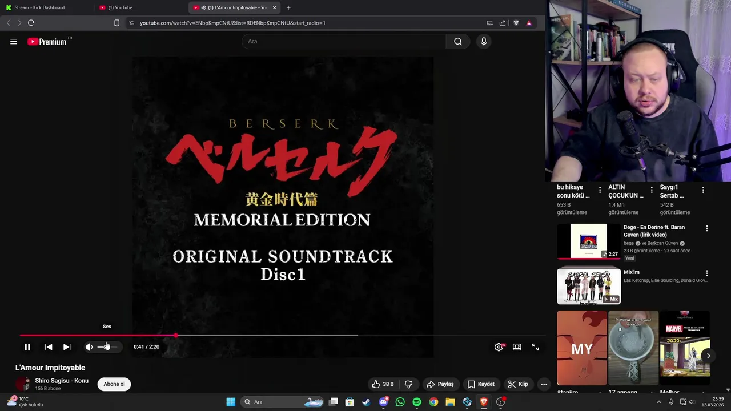Open the YouTube hamburger guide menu
The width and height of the screenshot is (731, 411).
[14, 41]
